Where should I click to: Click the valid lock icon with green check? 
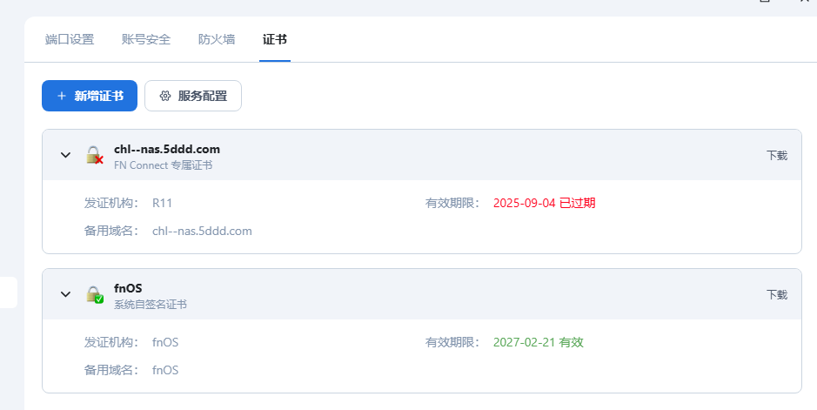click(x=94, y=295)
